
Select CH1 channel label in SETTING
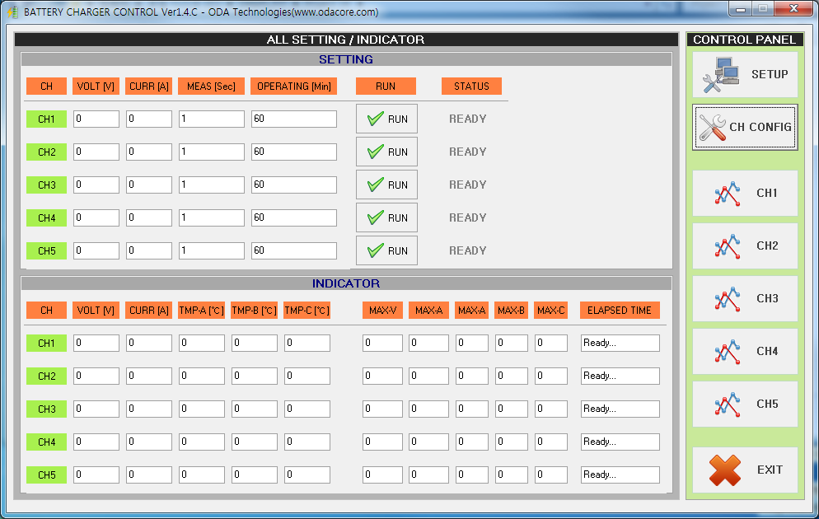[x=46, y=119]
